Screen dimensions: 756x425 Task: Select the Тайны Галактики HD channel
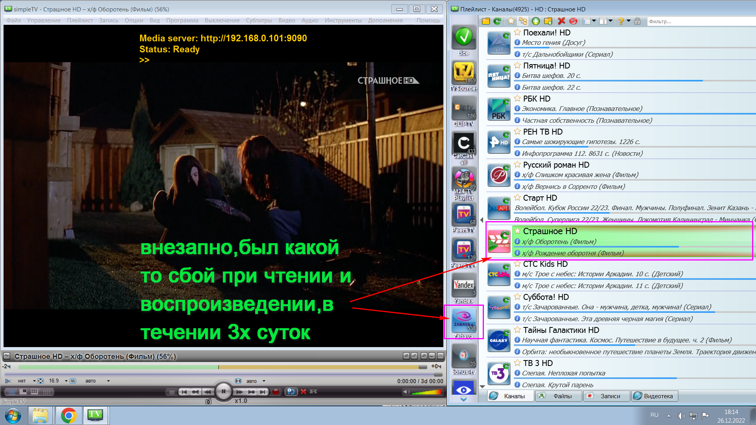(x=621, y=341)
